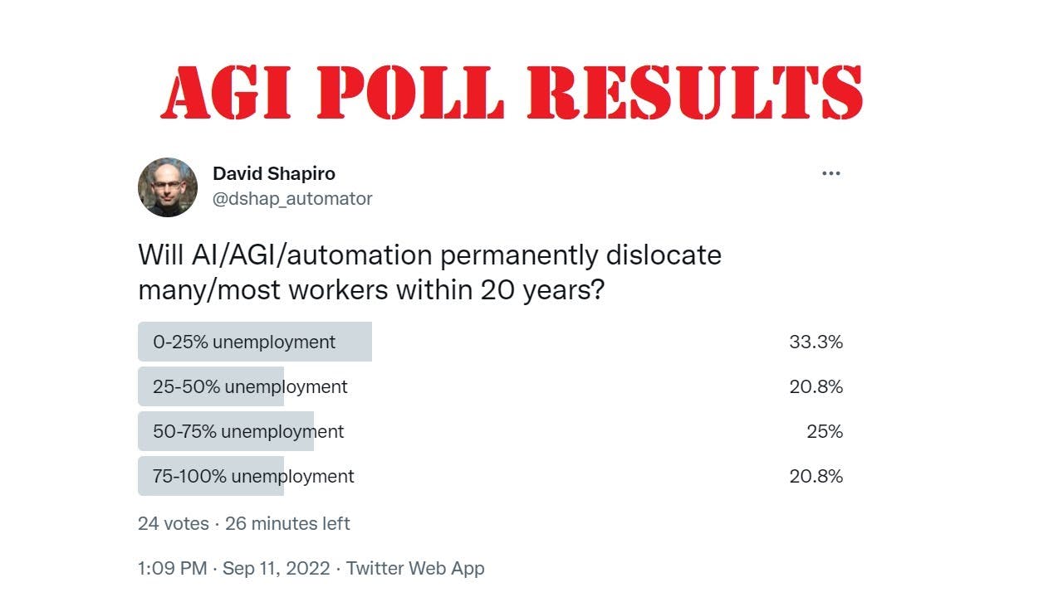Click the 0-25% unemployment option label
Viewport: 1063px width, 597px height.
coord(242,341)
